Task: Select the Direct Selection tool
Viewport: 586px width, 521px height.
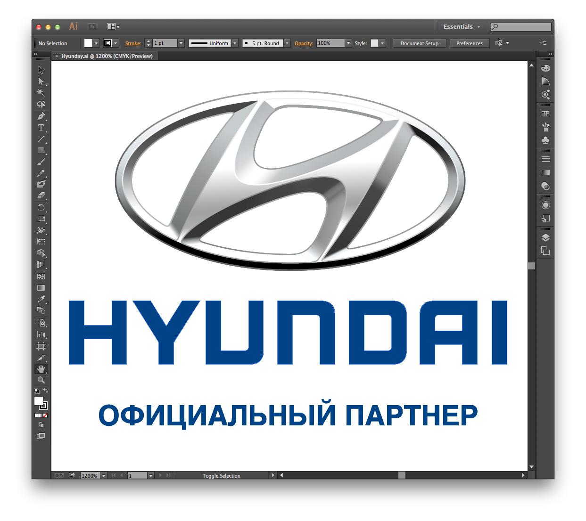Action: 41,81
